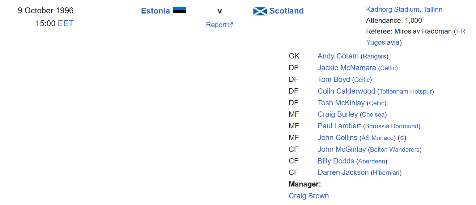Follow the Tallinn city link
Screen dimensions: 476x205
(433, 10)
